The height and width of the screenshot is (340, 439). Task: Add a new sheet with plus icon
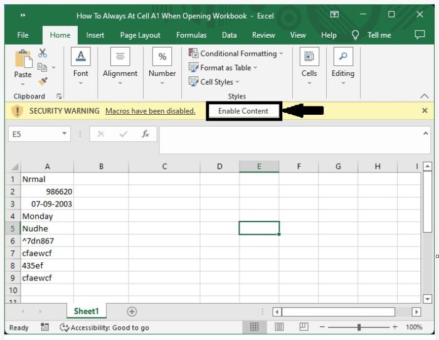coord(132,311)
